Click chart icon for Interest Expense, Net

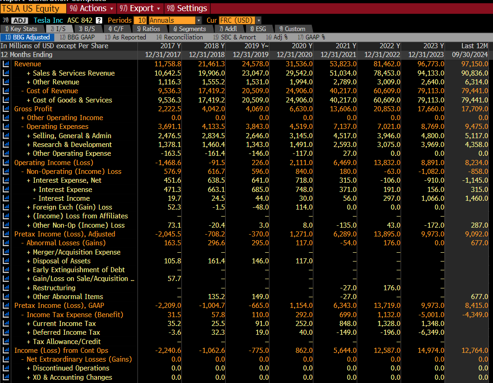[x=6, y=180]
